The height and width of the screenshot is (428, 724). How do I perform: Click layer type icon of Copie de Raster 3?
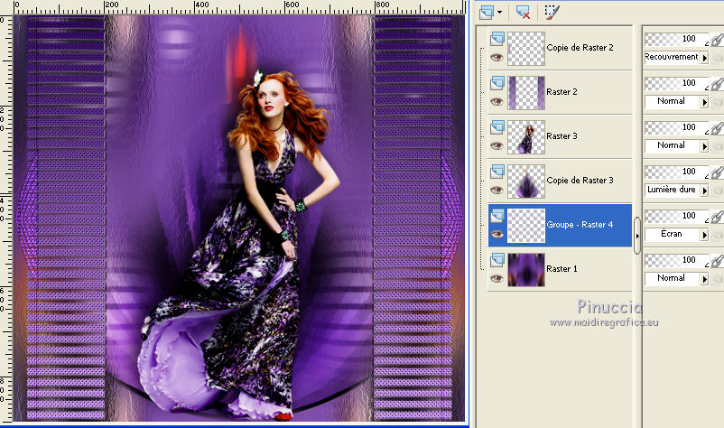coord(497,172)
